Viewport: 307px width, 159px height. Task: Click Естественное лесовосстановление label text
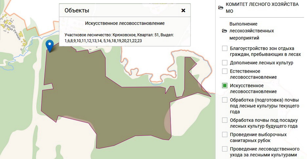point(253,74)
